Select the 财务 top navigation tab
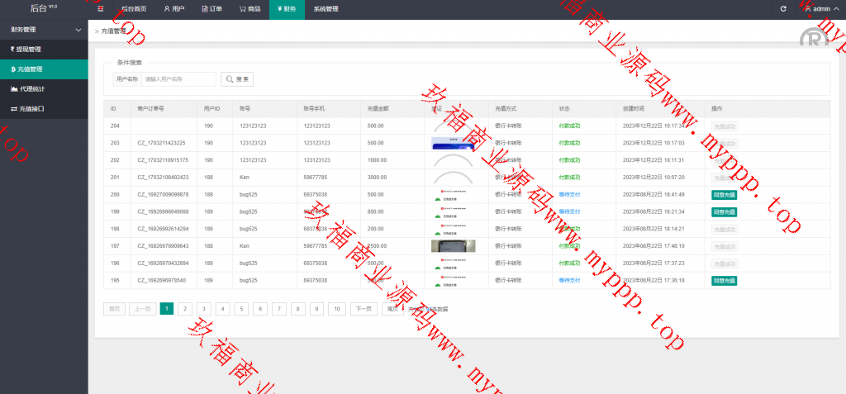Viewport: 846px width, 394px height. click(287, 9)
